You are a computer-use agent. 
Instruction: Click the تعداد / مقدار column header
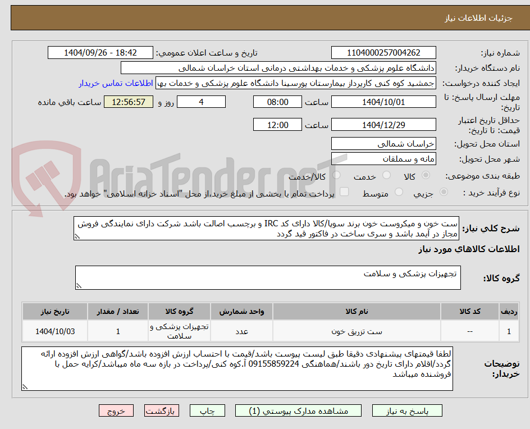click(x=118, y=311)
